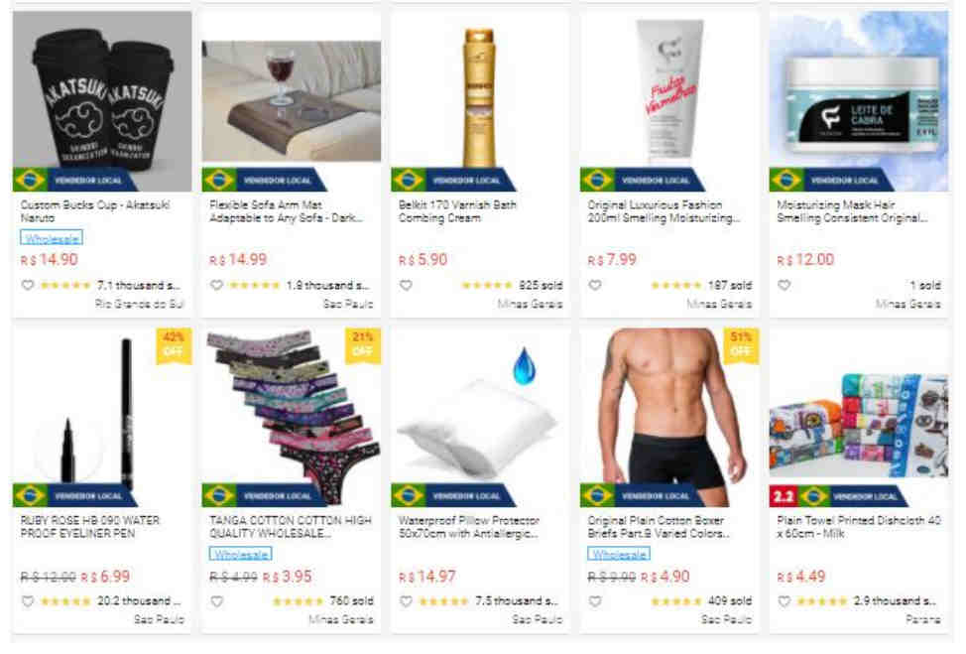
Task: Click heart icon on Ruby Rose eyeliner pen
Action: tap(27, 601)
